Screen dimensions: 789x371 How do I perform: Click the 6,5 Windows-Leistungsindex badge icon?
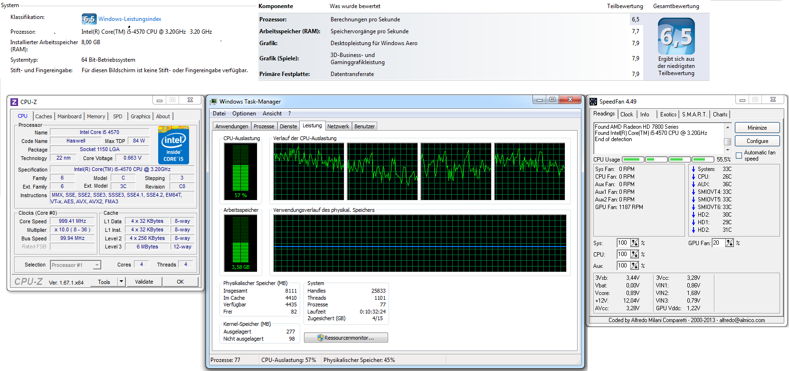click(x=89, y=19)
